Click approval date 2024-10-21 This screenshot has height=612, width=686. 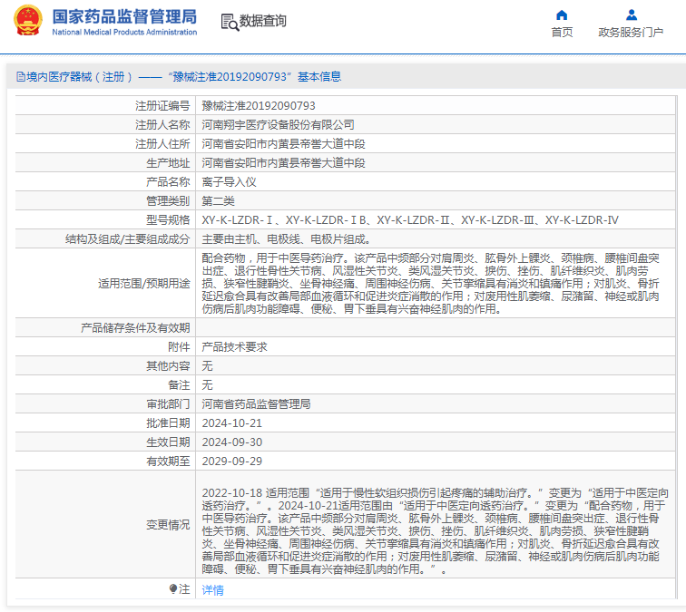(x=232, y=423)
